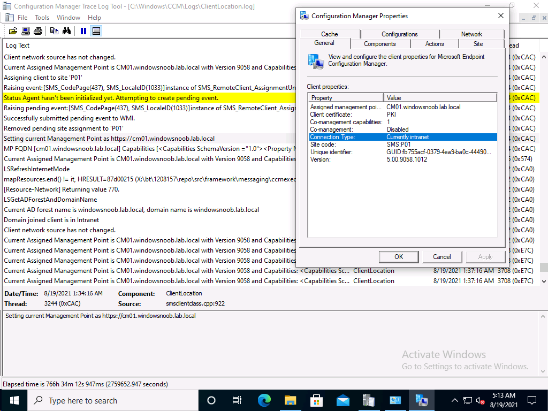Click the details pane scrollbar down arrow
The image size is (548, 411).
543,371
